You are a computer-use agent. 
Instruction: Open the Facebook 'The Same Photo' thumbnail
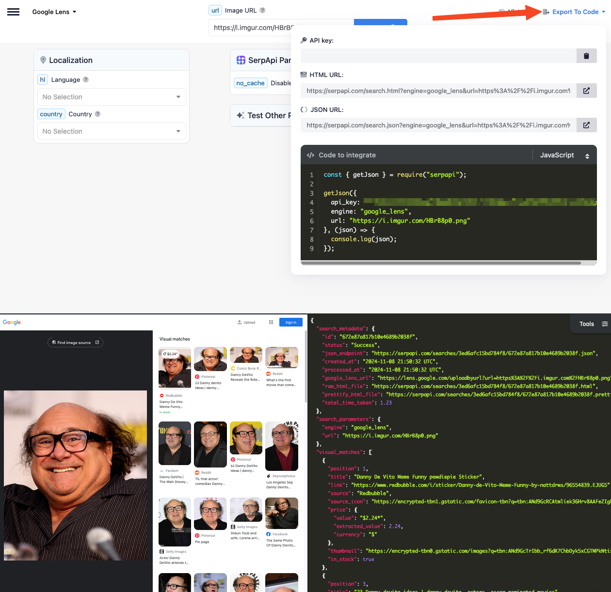click(282, 513)
